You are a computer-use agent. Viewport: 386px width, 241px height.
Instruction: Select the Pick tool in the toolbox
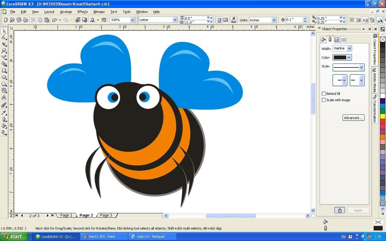click(4, 31)
